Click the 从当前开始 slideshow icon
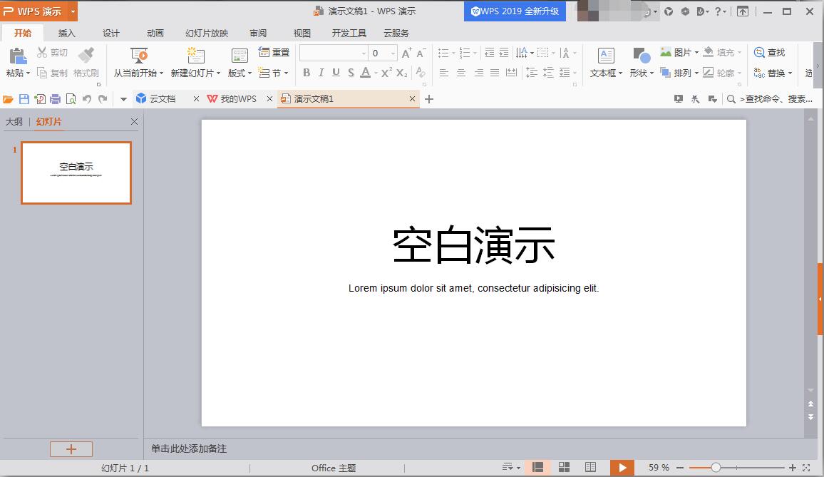Image resolution: width=824 pixels, height=477 pixels. coord(138,56)
